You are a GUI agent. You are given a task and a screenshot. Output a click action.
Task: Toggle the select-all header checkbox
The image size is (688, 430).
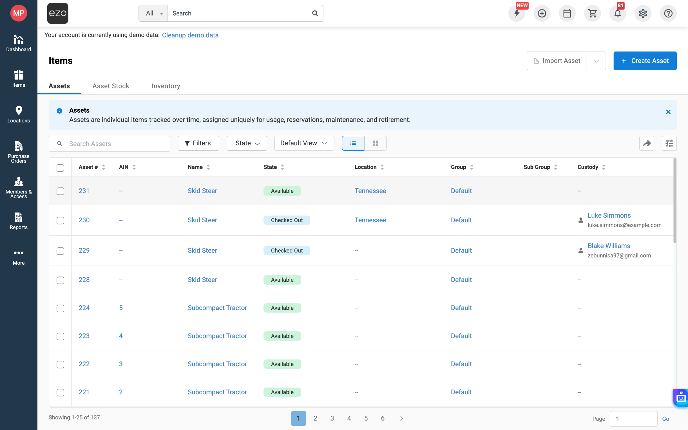(x=60, y=168)
